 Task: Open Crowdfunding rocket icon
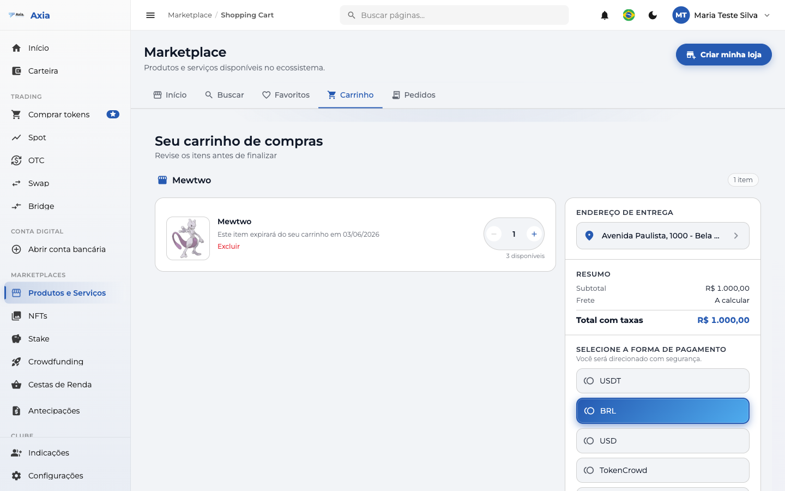pos(16,362)
